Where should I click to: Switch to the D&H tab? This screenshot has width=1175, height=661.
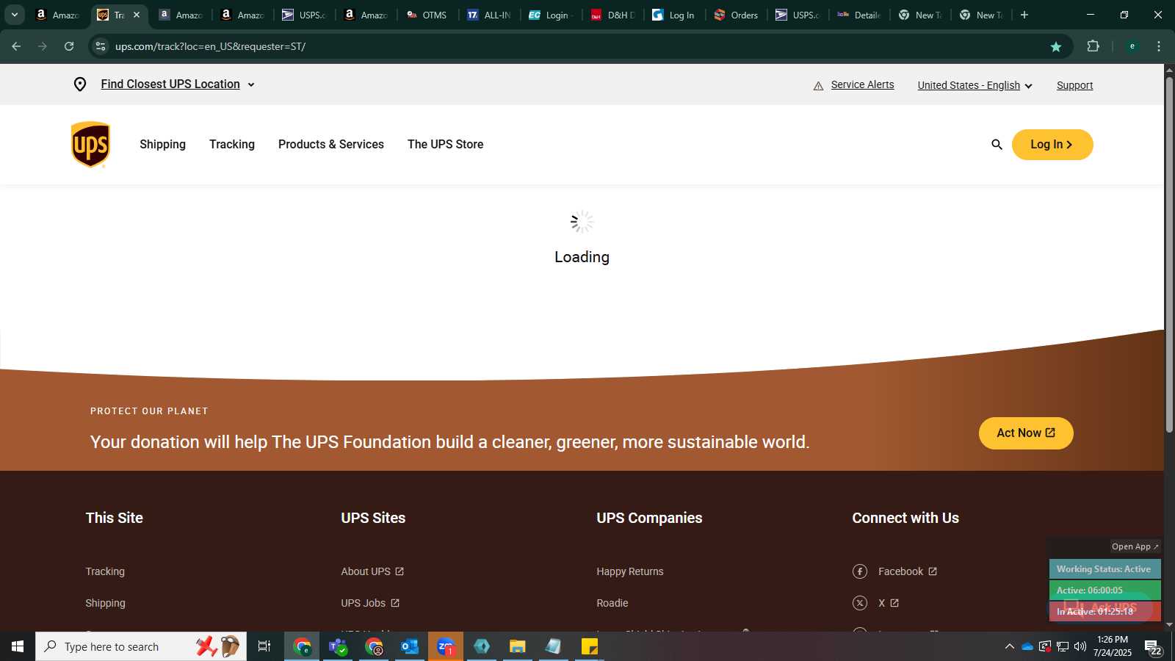point(613,15)
